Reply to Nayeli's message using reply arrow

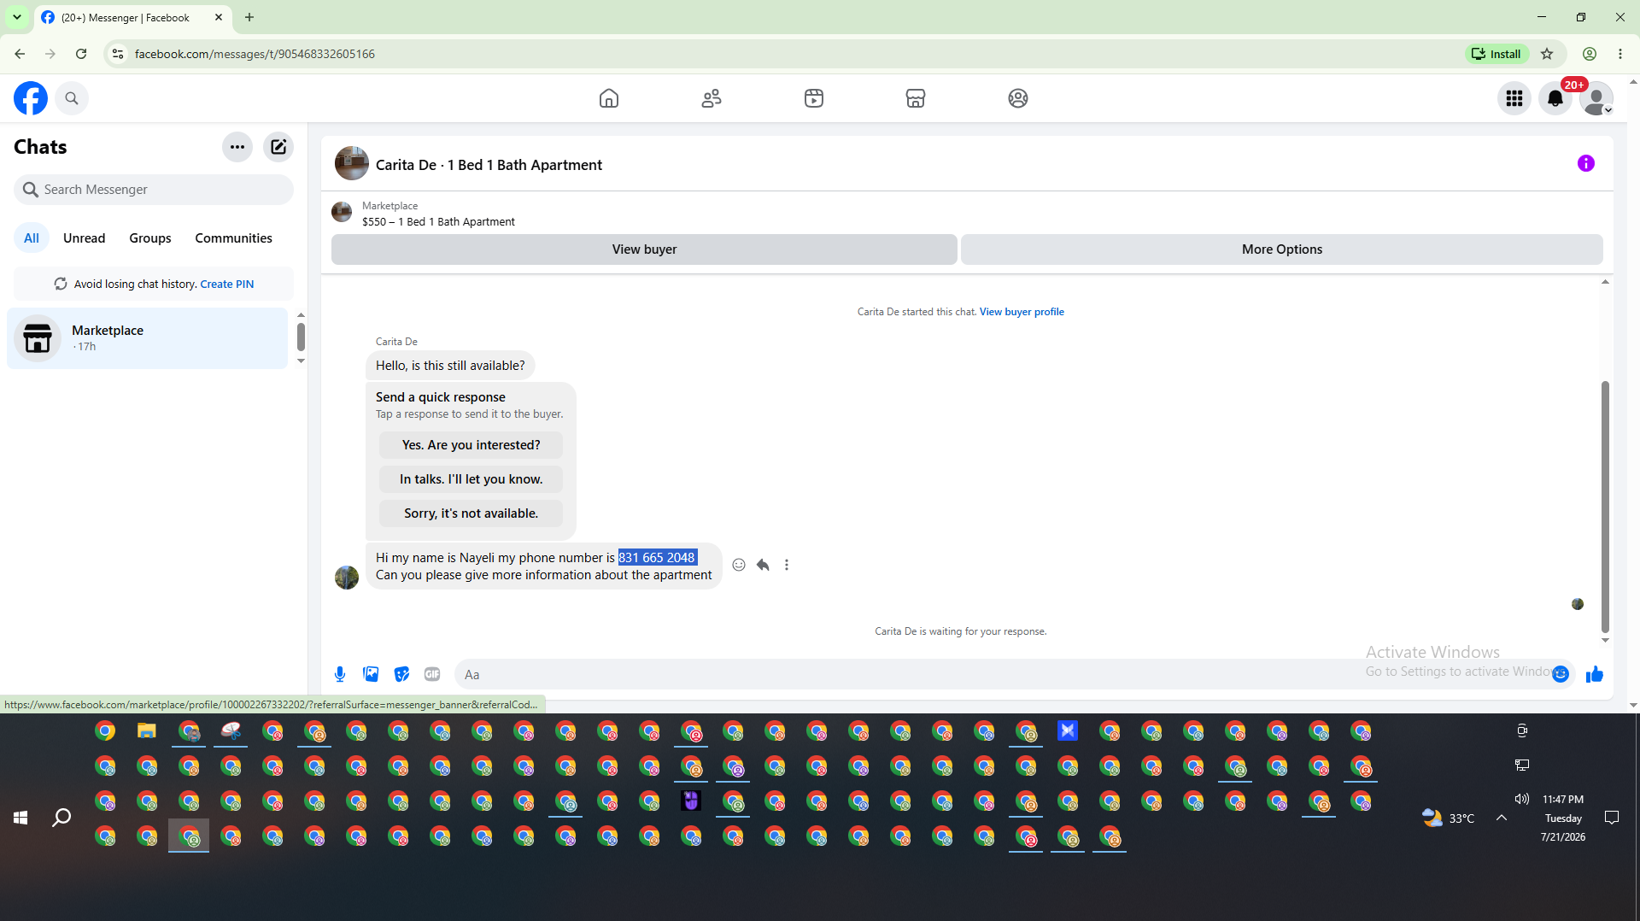(763, 565)
